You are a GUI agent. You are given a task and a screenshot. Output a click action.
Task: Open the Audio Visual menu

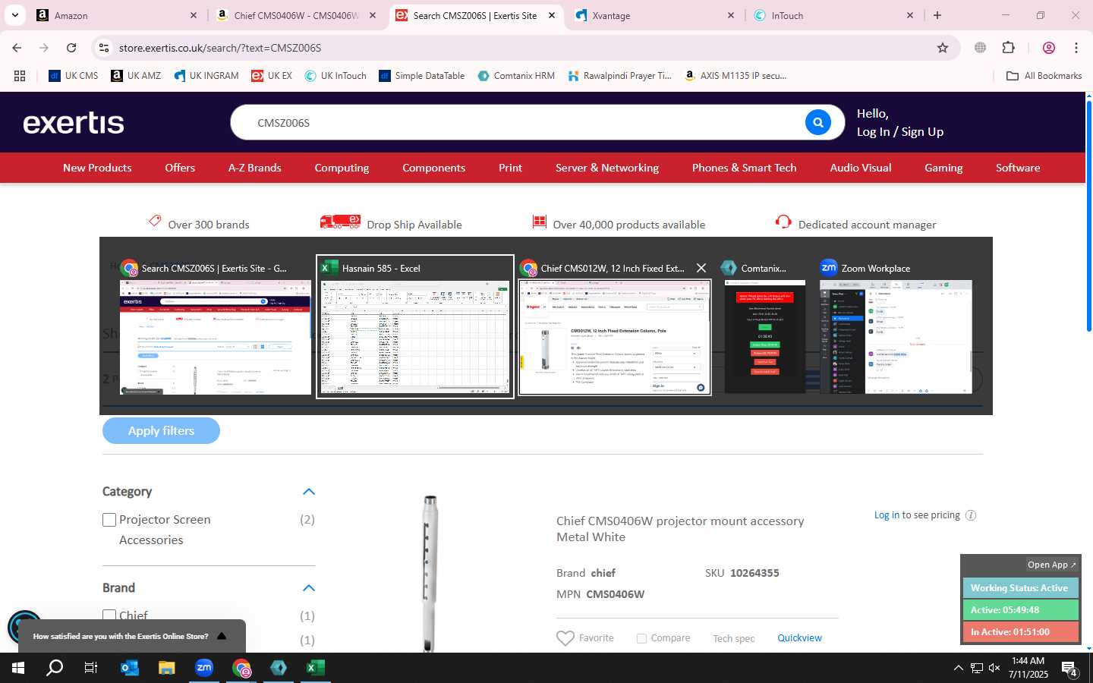[x=861, y=168]
